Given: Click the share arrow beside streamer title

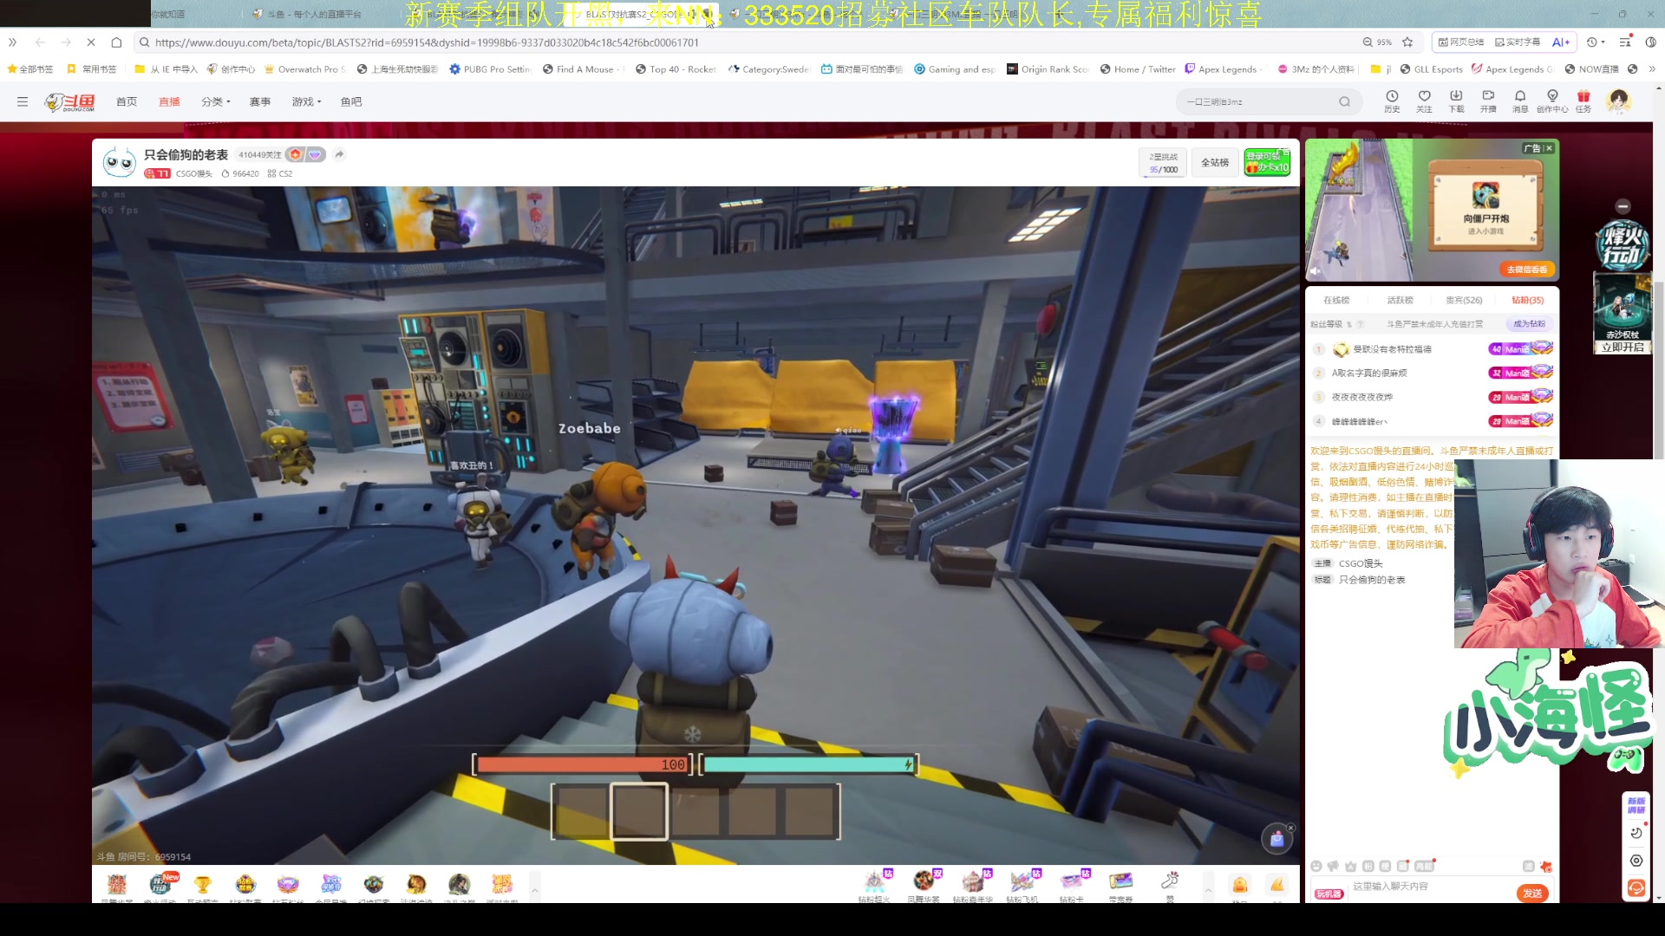Looking at the screenshot, I should point(340,154).
